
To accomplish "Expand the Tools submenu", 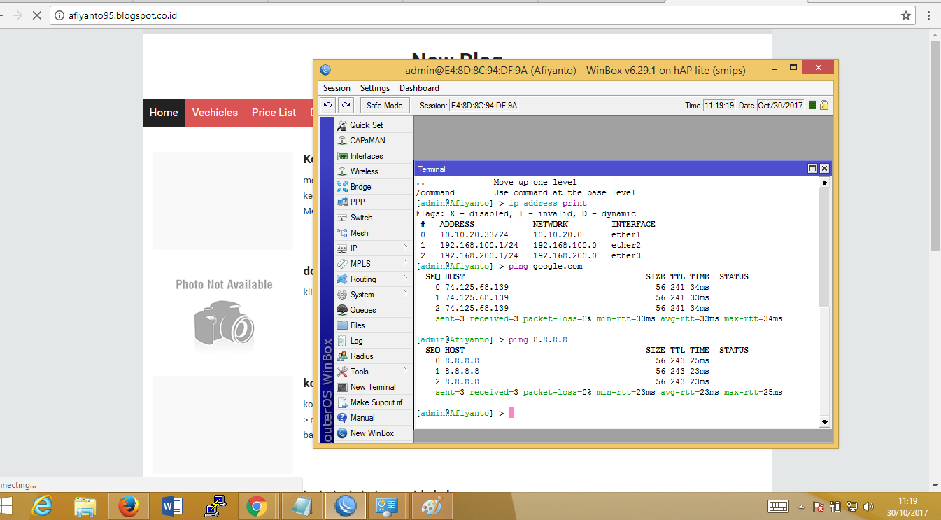I will (374, 372).
